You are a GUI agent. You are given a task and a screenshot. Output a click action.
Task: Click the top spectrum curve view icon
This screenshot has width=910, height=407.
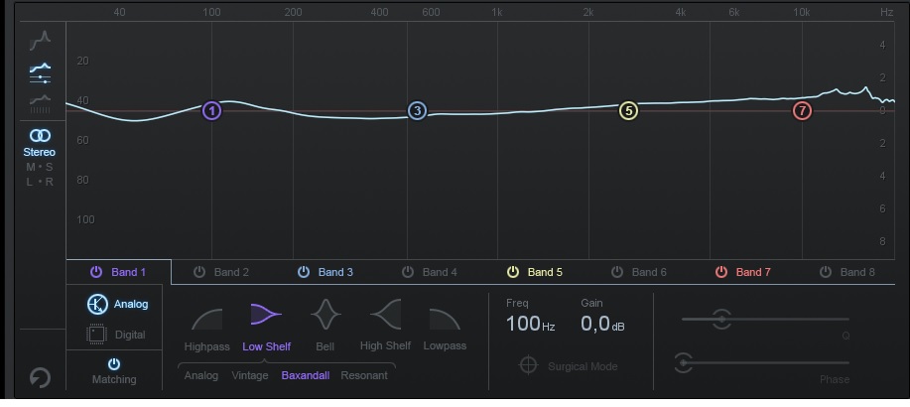tap(40, 41)
